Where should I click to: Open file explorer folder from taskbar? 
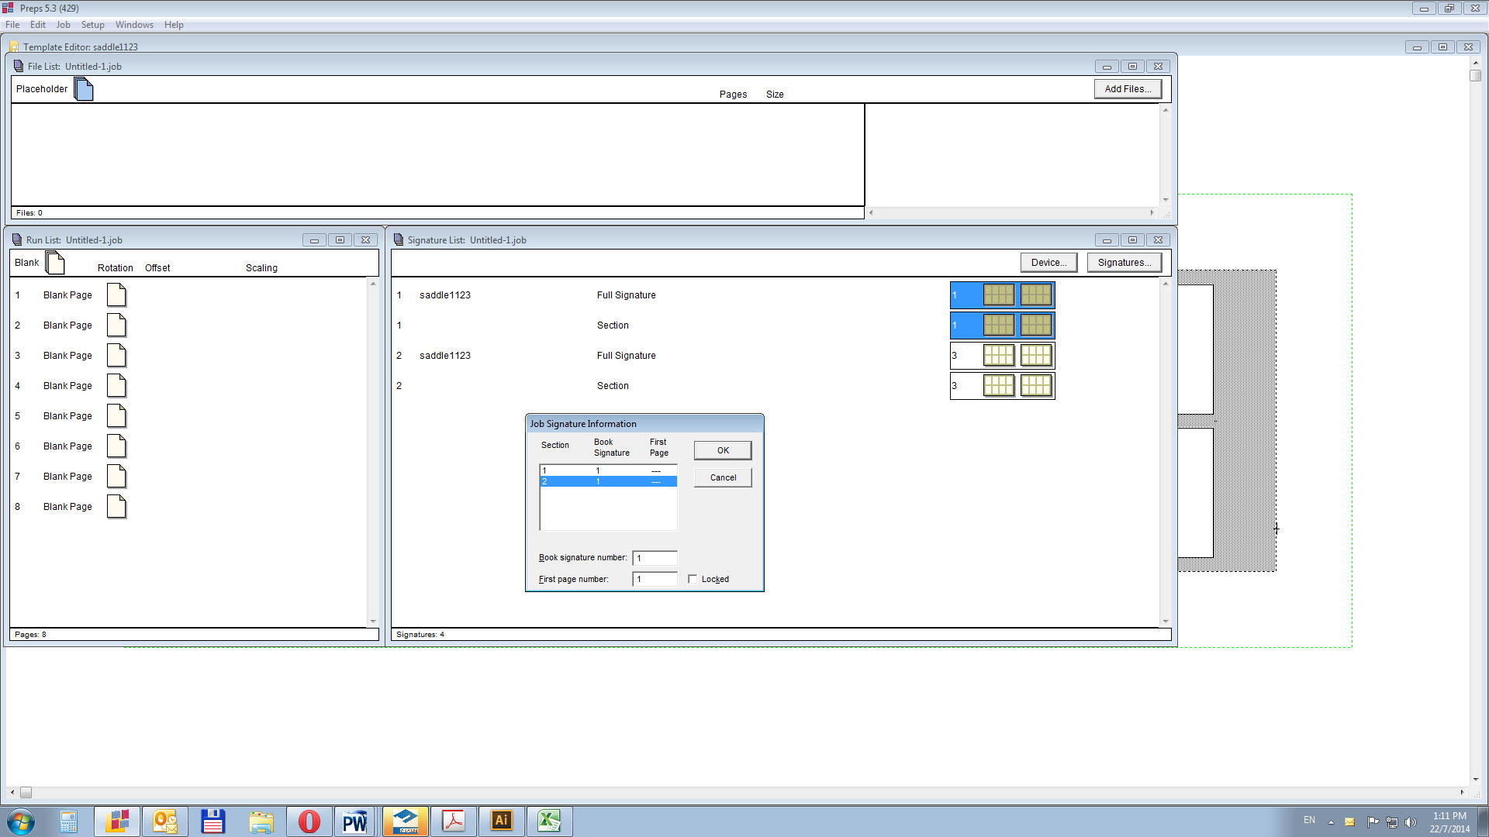tap(261, 821)
